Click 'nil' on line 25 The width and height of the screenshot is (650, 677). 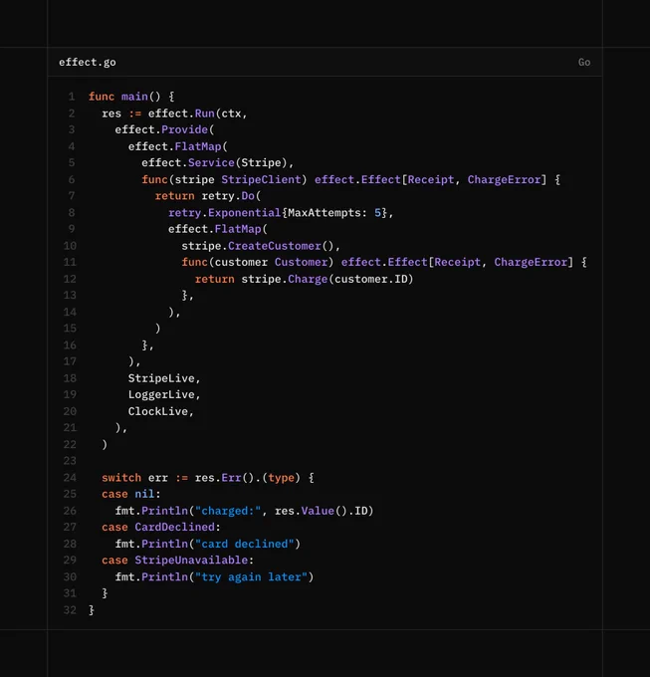[x=144, y=494]
